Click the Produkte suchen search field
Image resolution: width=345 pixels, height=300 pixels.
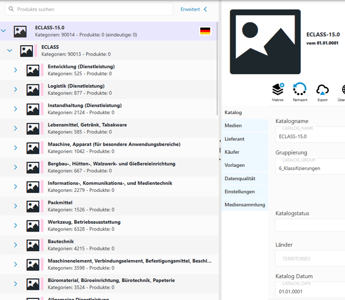[x=89, y=9]
